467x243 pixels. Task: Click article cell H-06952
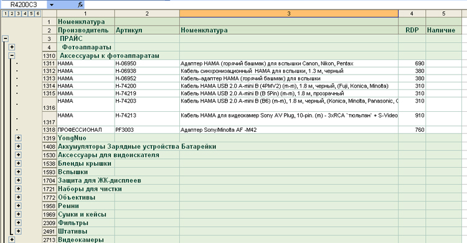coord(147,78)
